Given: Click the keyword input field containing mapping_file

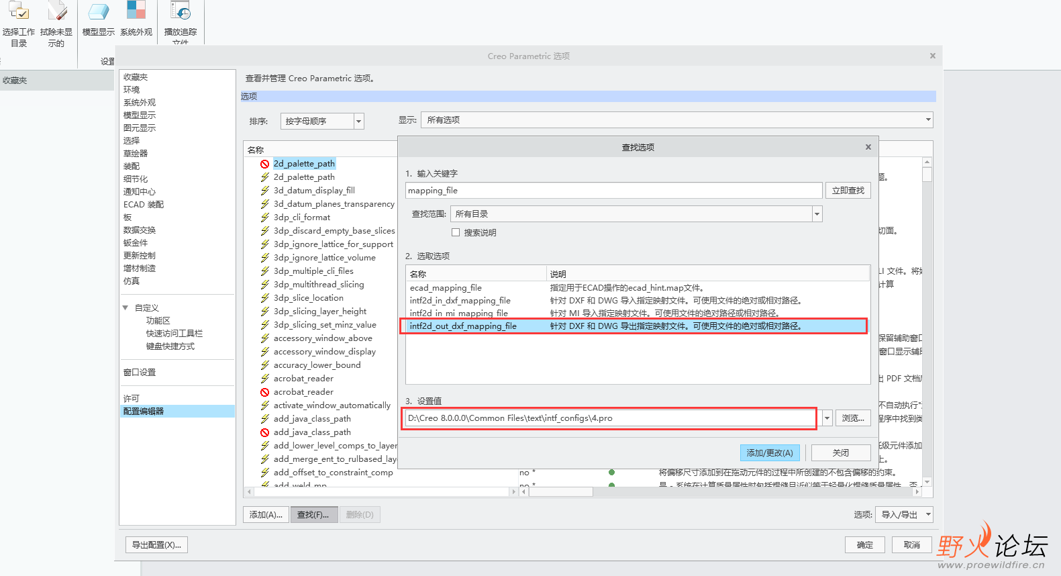Looking at the screenshot, I should [613, 191].
